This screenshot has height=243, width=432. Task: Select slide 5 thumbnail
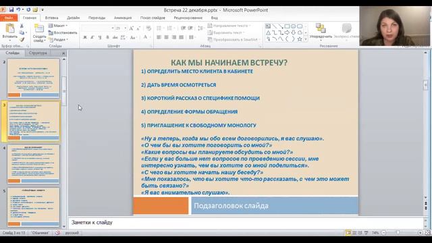tap(33, 207)
